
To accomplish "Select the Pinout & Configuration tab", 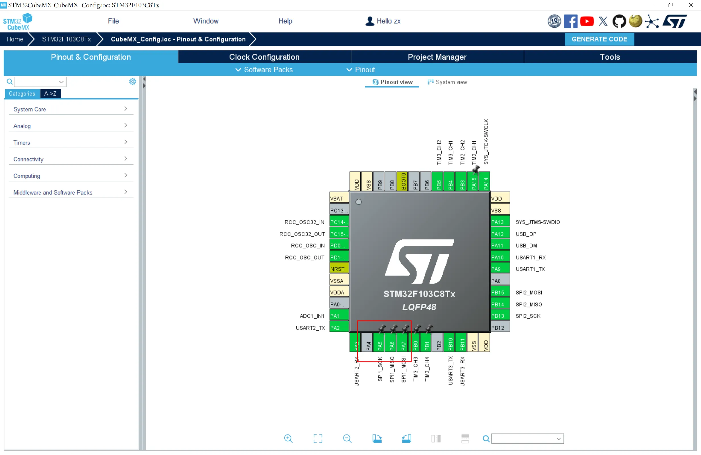I will pyautogui.click(x=91, y=57).
